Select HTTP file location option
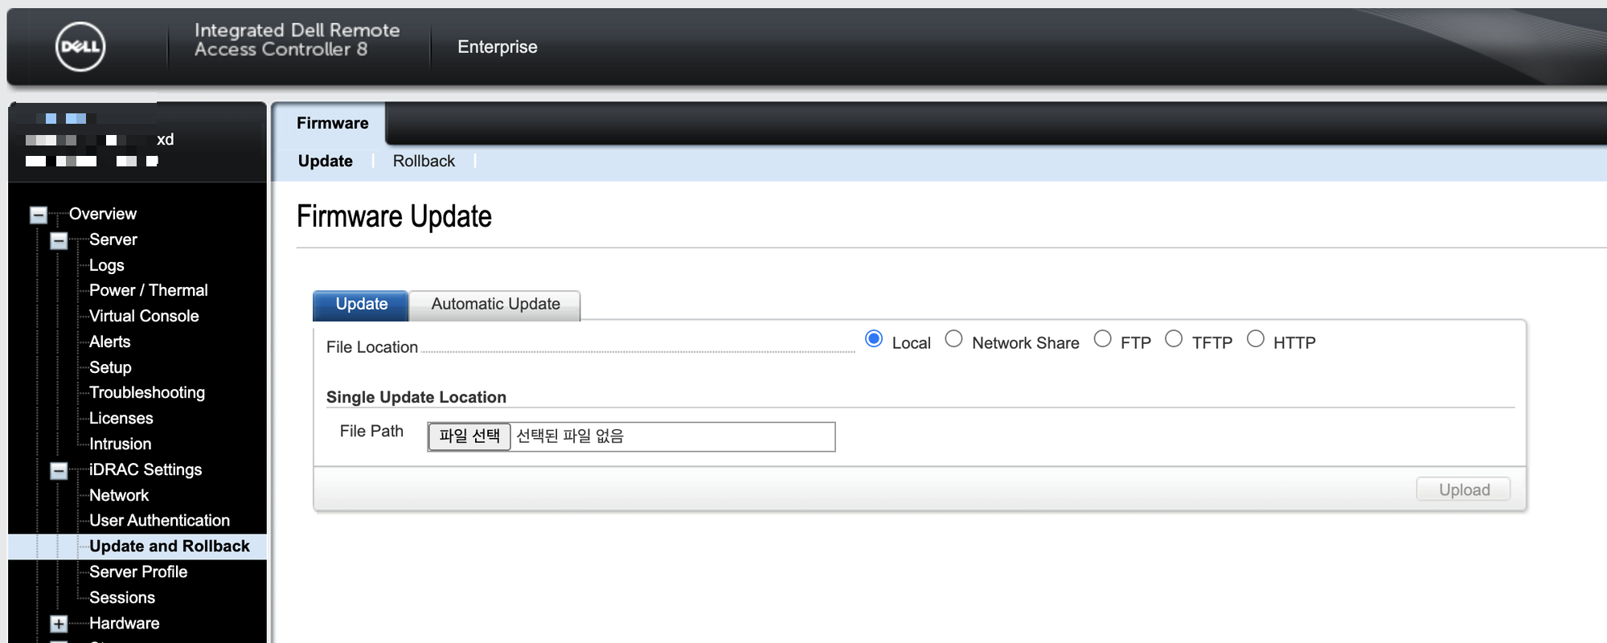 coord(1256,339)
